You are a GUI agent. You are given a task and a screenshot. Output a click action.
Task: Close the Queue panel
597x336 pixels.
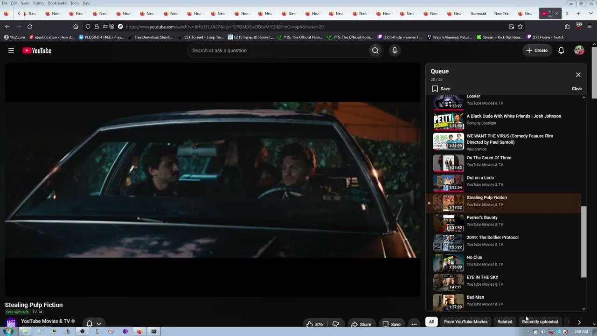(578, 75)
